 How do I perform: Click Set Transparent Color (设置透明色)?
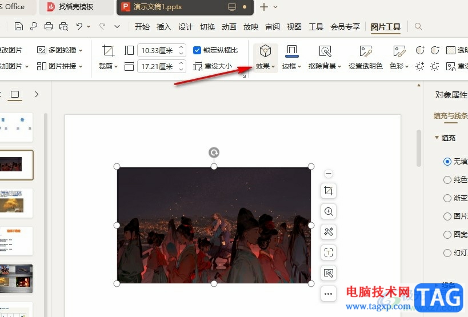coord(365,58)
